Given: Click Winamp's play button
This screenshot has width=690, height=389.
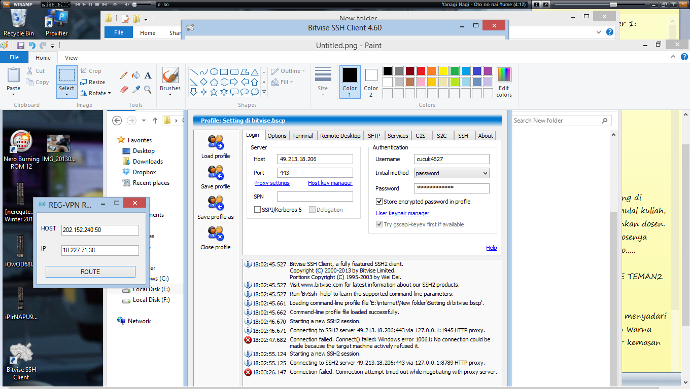Looking at the screenshot, I should coord(84,4).
